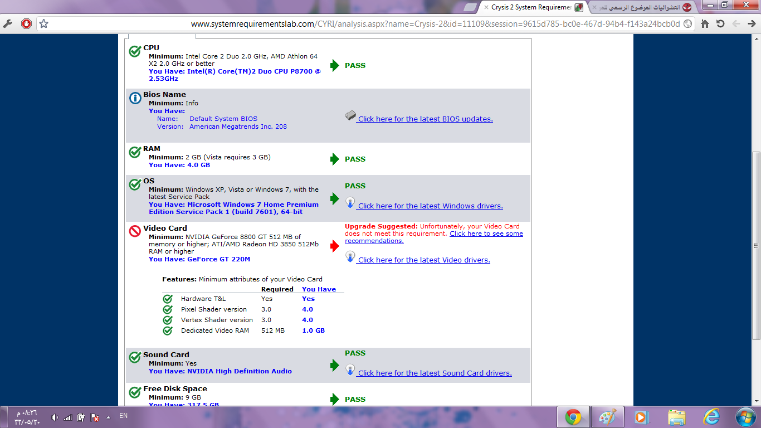Open the Windows Start menu orb
This screenshot has height=428, width=761.
[x=745, y=417]
